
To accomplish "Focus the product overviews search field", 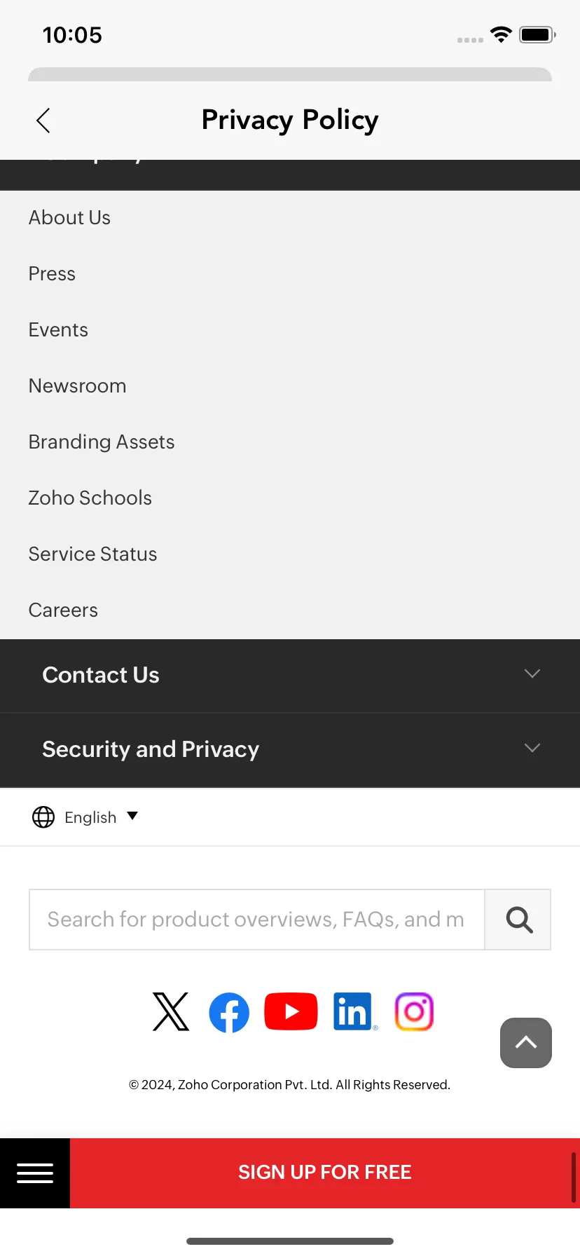I will 257,920.
